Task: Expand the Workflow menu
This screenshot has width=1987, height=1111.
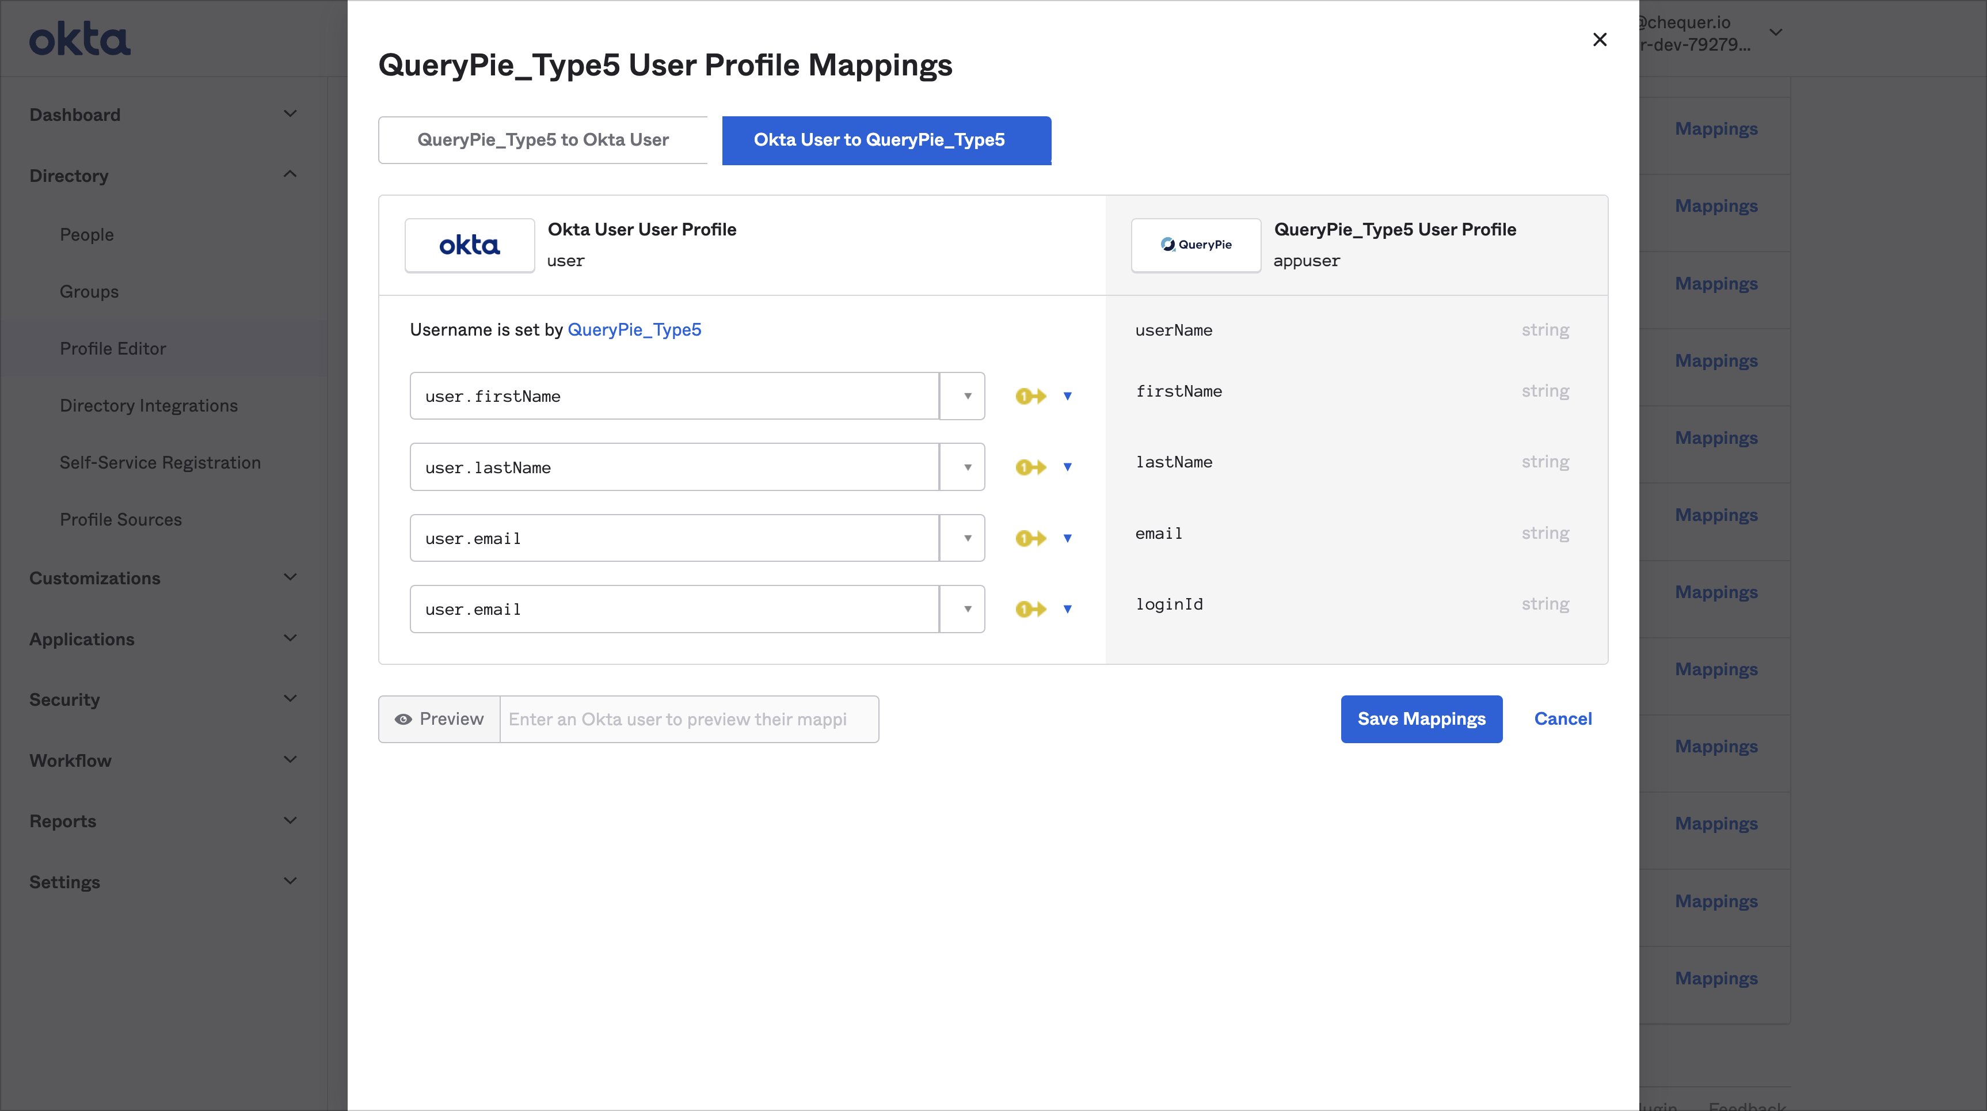Action: click(163, 761)
